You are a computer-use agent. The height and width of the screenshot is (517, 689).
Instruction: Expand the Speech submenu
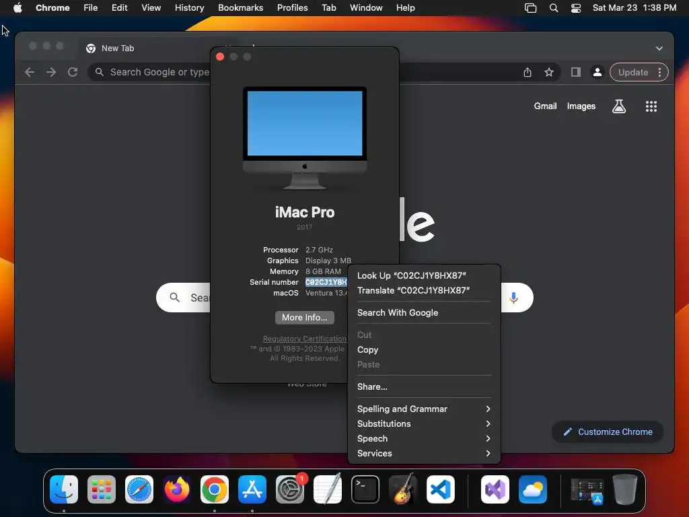click(x=424, y=439)
